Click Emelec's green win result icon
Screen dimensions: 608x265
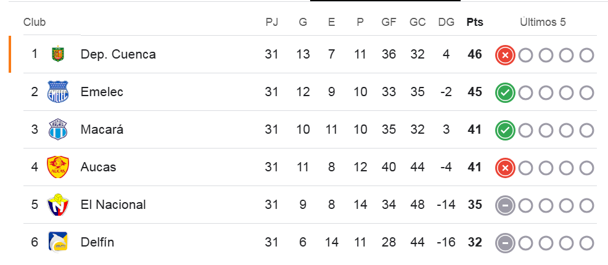505,93
